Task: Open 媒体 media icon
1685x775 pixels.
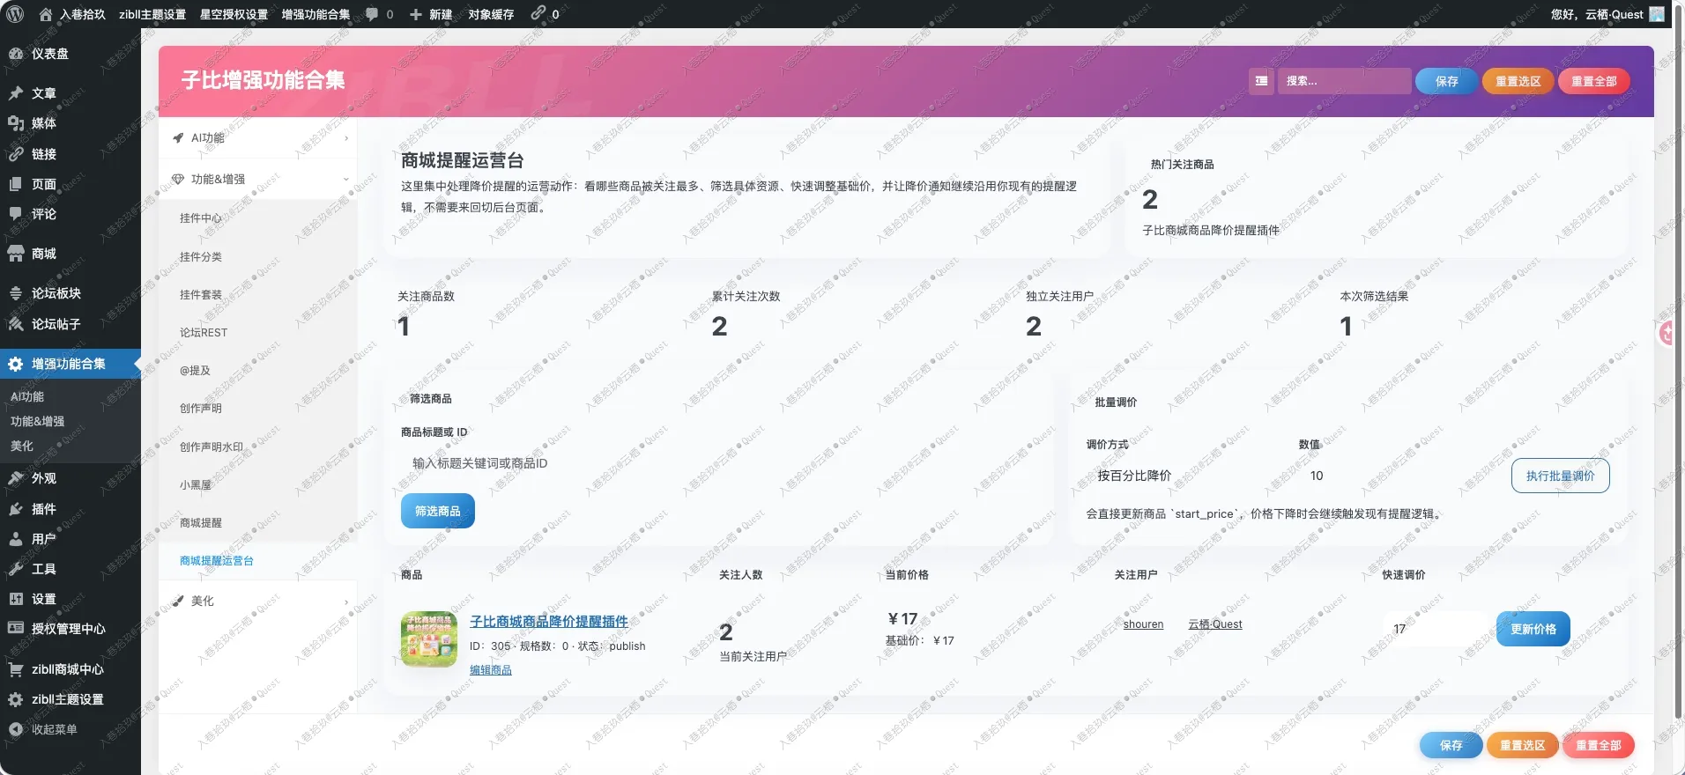Action: pyautogui.click(x=16, y=123)
